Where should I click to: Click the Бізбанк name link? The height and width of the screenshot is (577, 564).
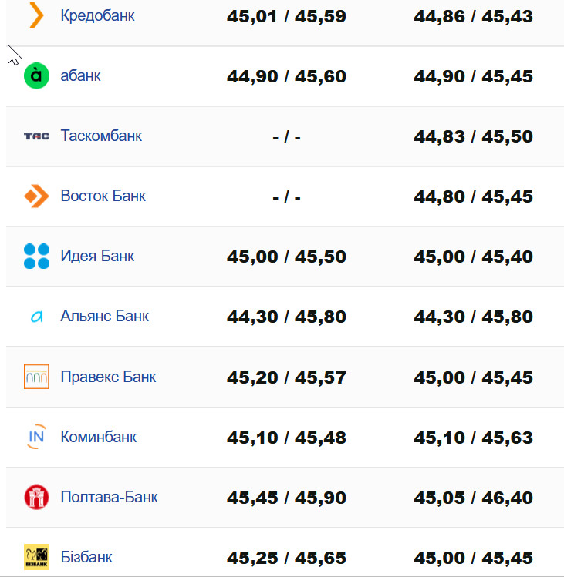(86, 556)
